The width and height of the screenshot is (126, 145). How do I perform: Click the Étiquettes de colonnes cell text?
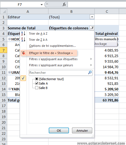click(69, 28)
